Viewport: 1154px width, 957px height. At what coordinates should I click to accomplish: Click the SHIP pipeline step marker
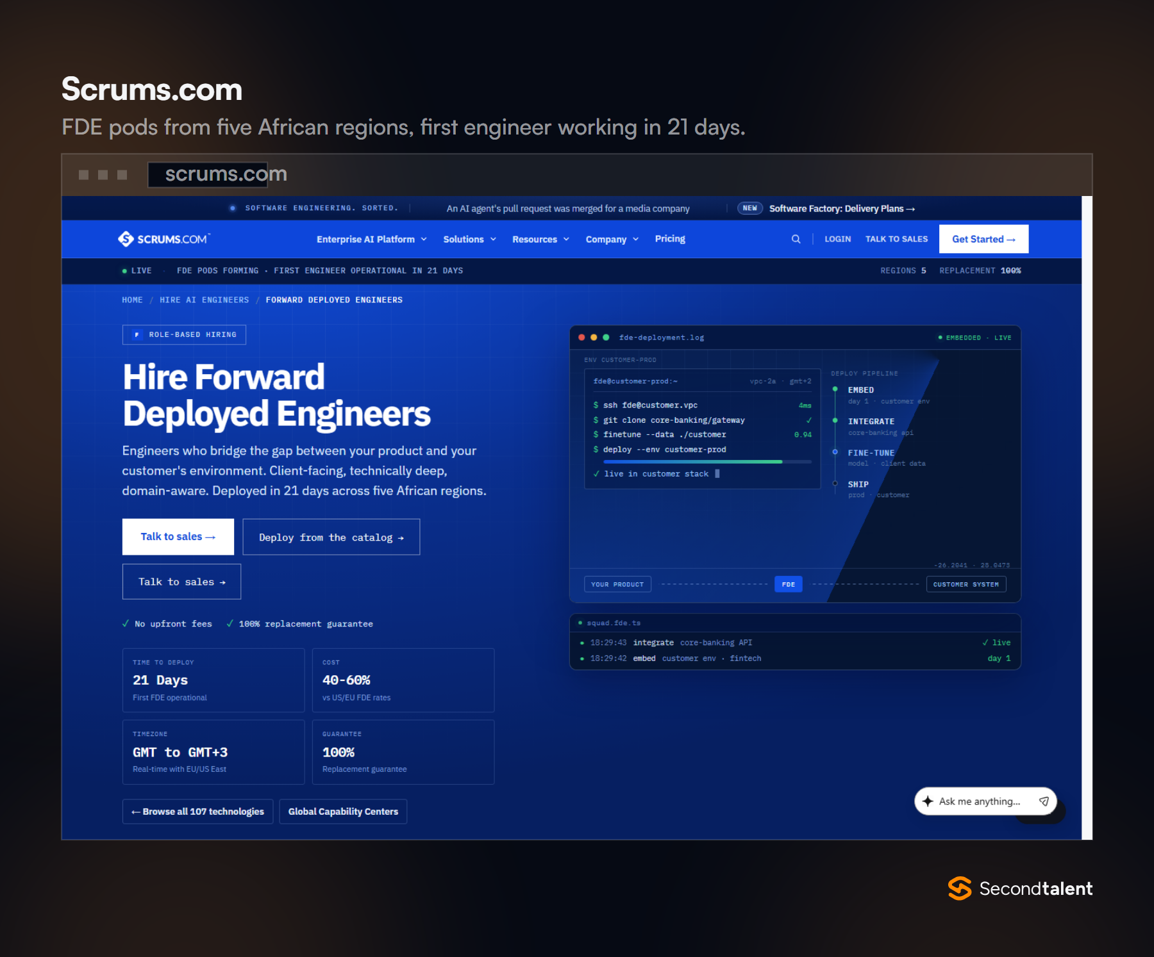(x=835, y=484)
